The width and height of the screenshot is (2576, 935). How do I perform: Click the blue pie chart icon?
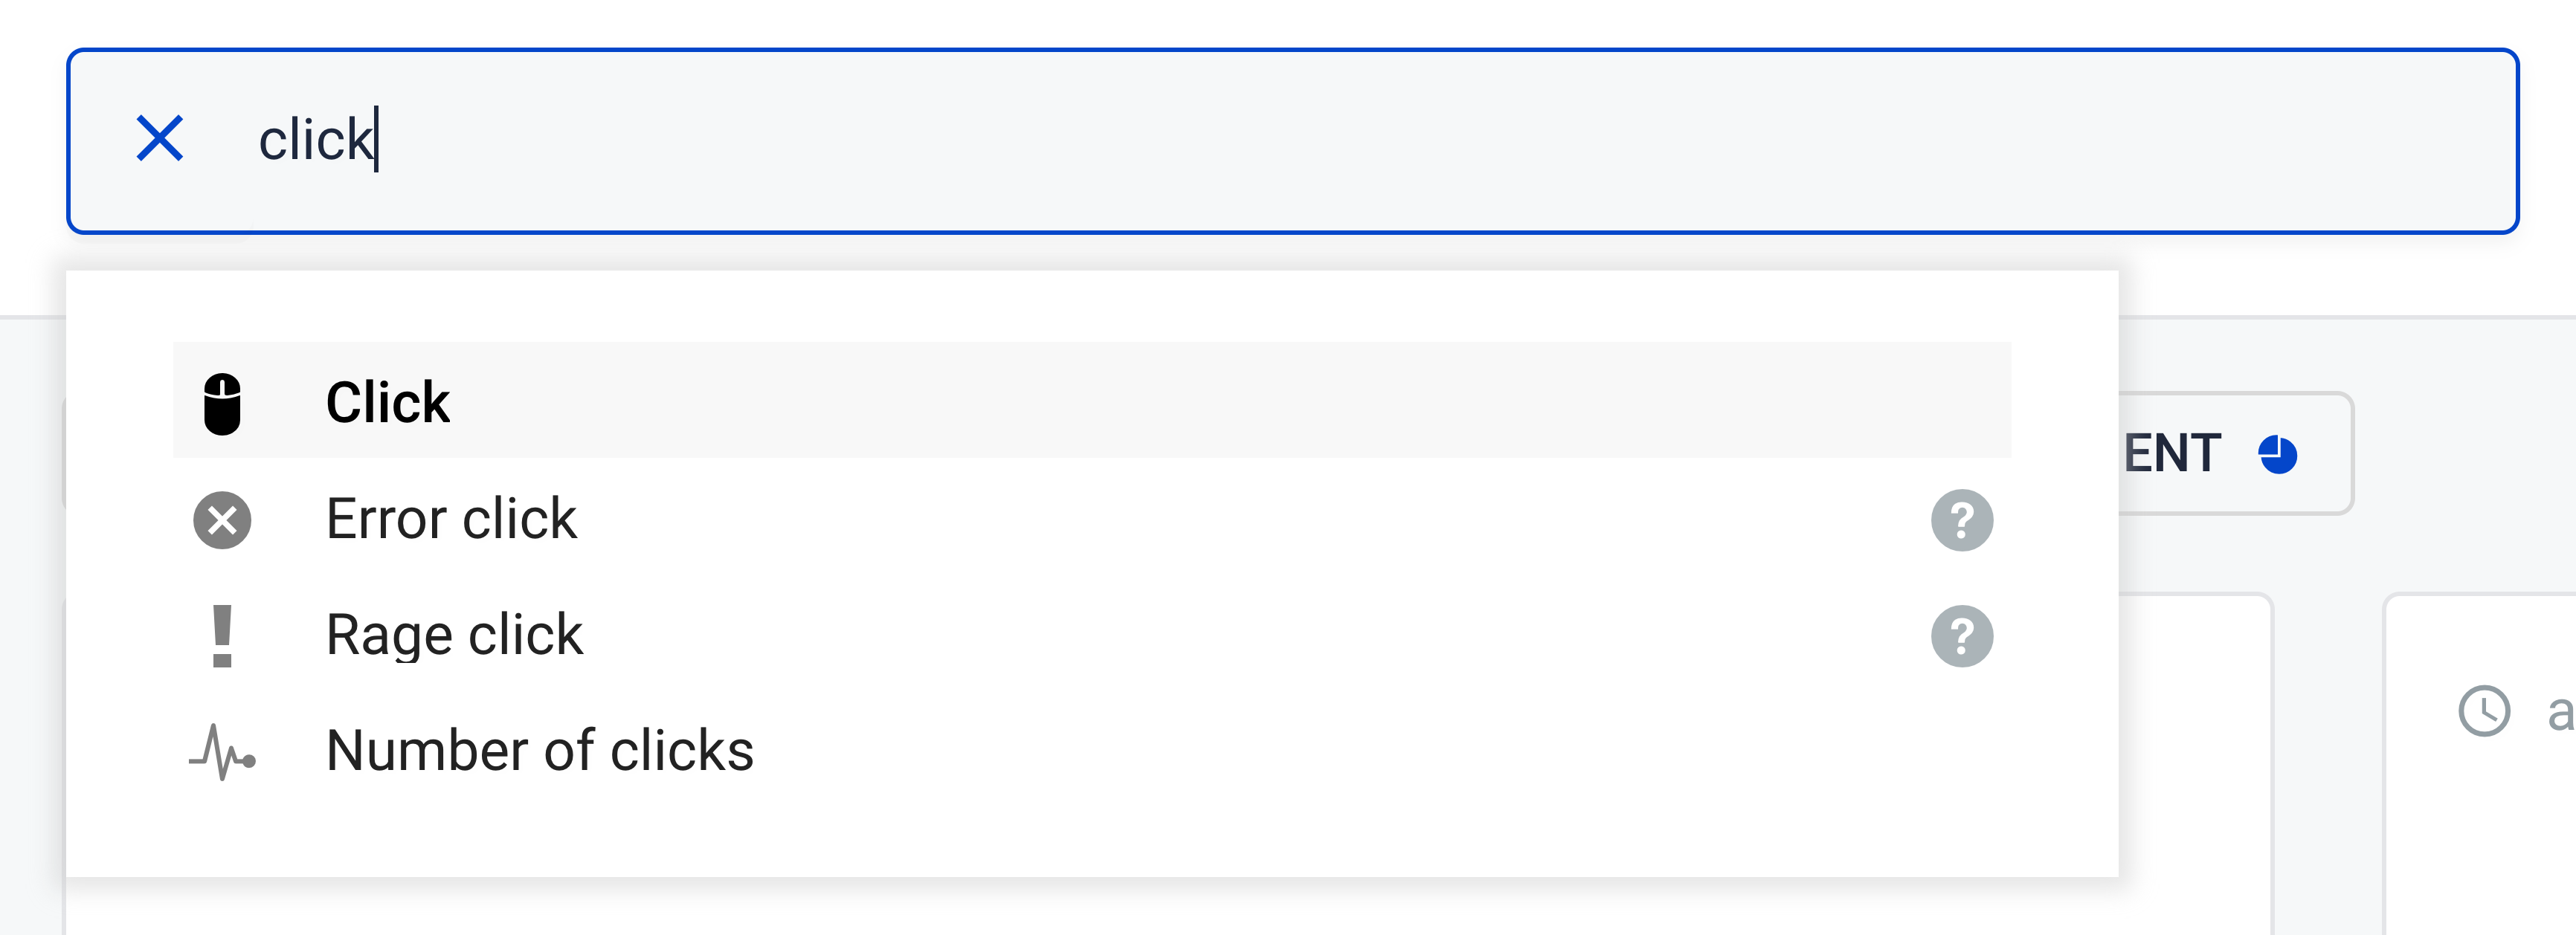pyautogui.click(x=2277, y=455)
